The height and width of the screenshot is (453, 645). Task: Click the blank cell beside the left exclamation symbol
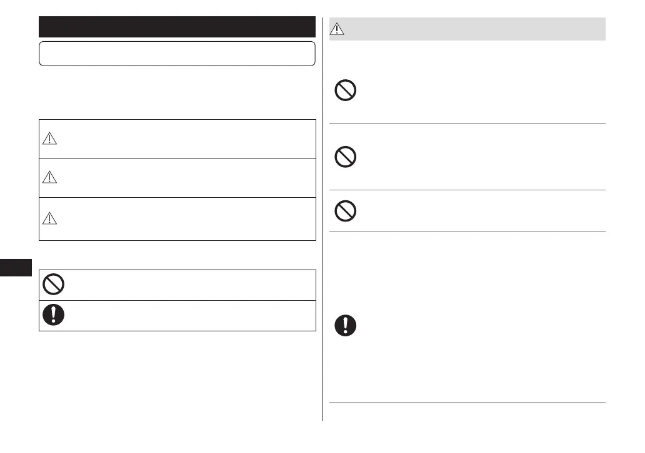pyautogui.click(x=187, y=315)
